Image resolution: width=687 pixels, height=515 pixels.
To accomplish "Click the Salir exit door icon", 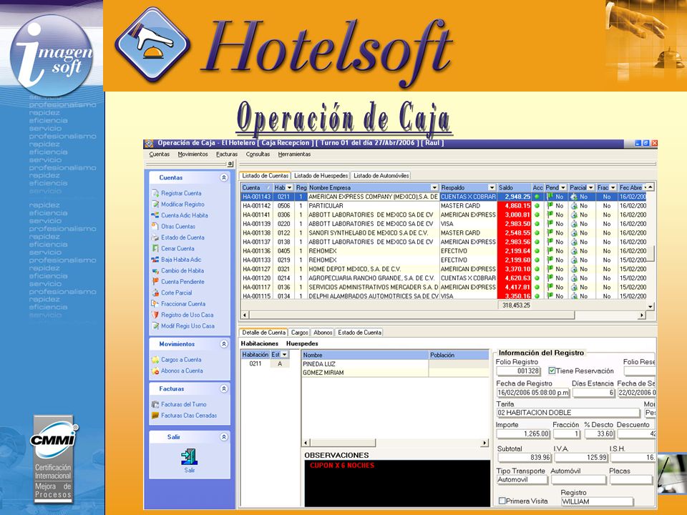I will coord(189,457).
